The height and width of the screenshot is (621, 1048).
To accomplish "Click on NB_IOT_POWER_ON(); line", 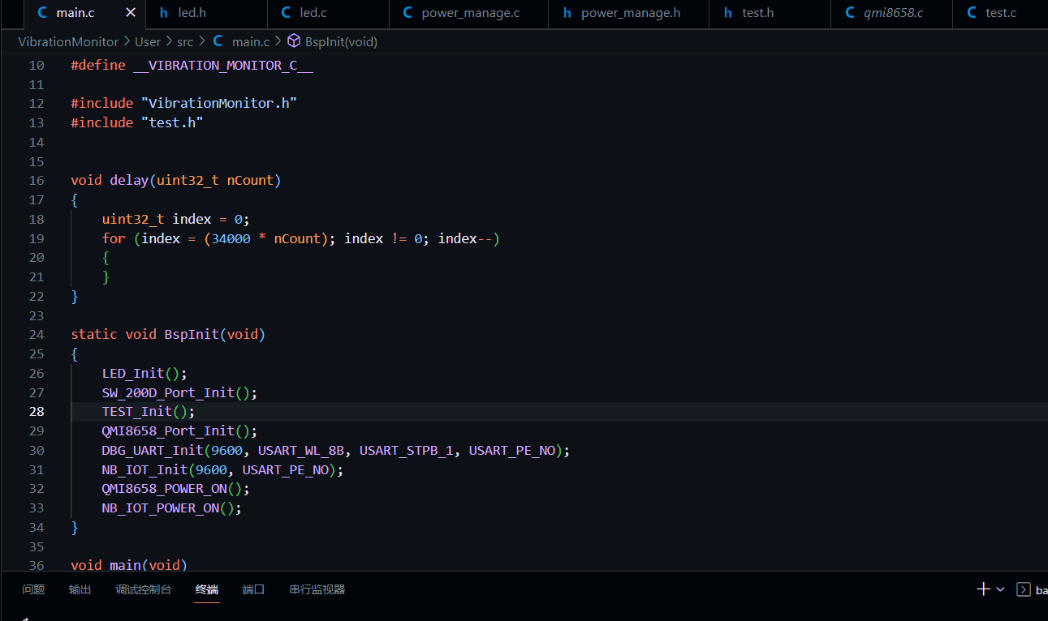I will coord(172,508).
